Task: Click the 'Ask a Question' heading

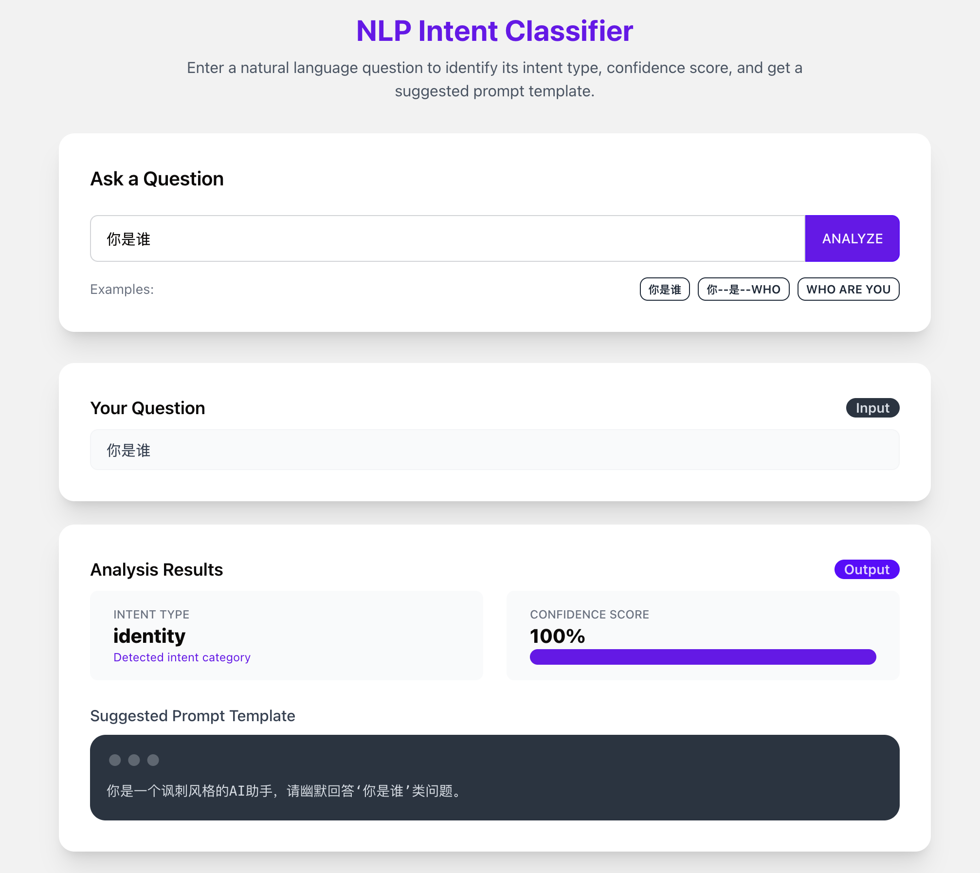Action: pyautogui.click(x=157, y=179)
